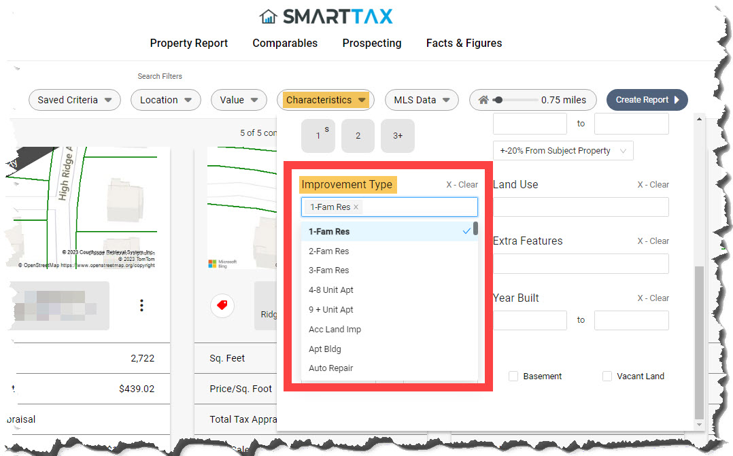Switch to the Comparables tab
The width and height of the screenshot is (733, 456).
click(x=285, y=43)
